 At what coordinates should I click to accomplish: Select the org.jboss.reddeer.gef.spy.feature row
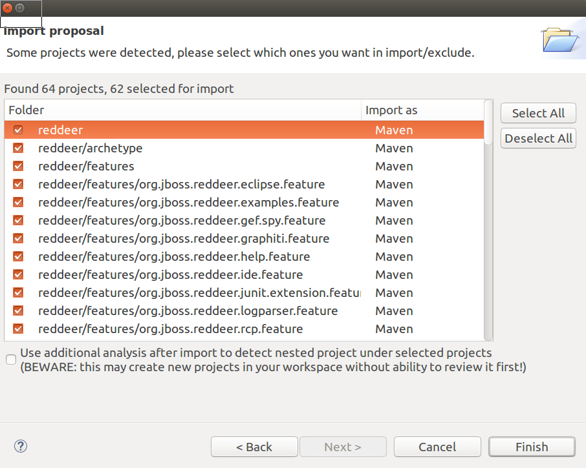tap(181, 220)
